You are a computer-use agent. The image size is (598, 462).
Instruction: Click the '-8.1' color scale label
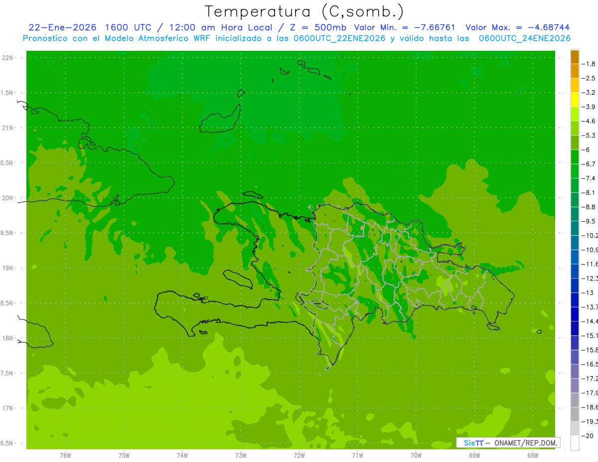pos(589,192)
